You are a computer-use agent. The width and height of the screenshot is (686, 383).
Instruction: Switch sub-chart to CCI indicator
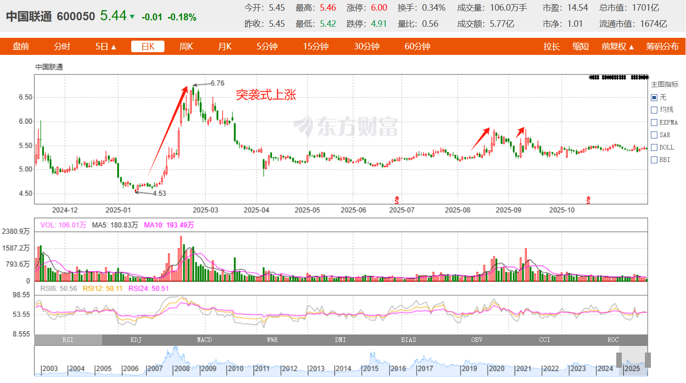point(545,340)
